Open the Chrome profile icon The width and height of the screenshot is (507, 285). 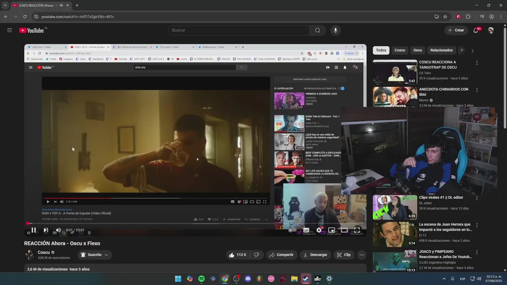(492, 17)
